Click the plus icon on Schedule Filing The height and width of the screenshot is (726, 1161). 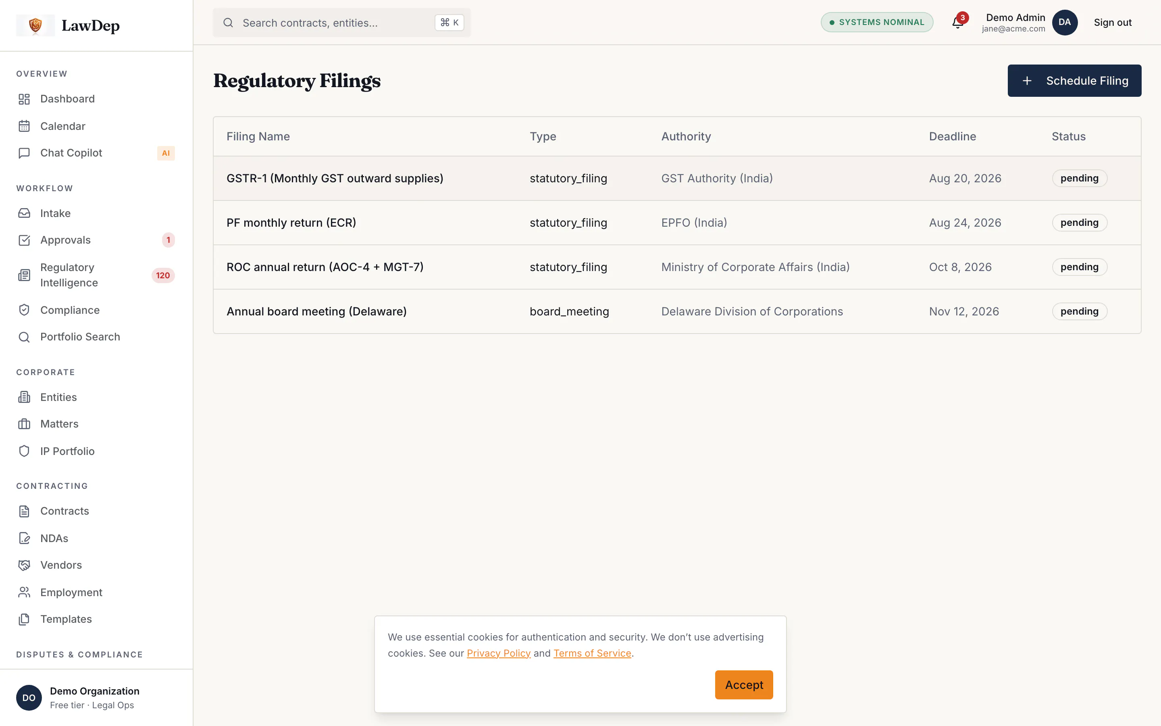(x=1027, y=81)
